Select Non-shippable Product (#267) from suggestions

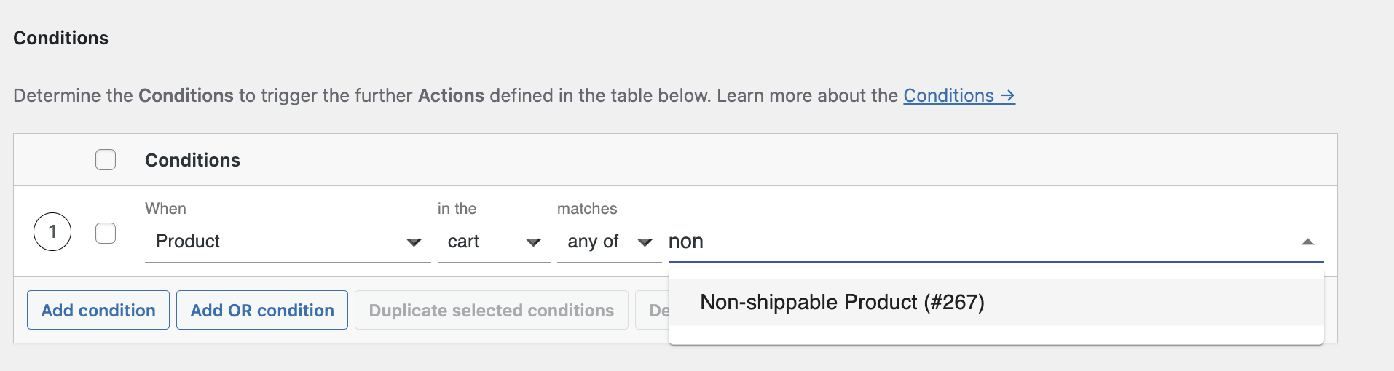click(x=842, y=303)
